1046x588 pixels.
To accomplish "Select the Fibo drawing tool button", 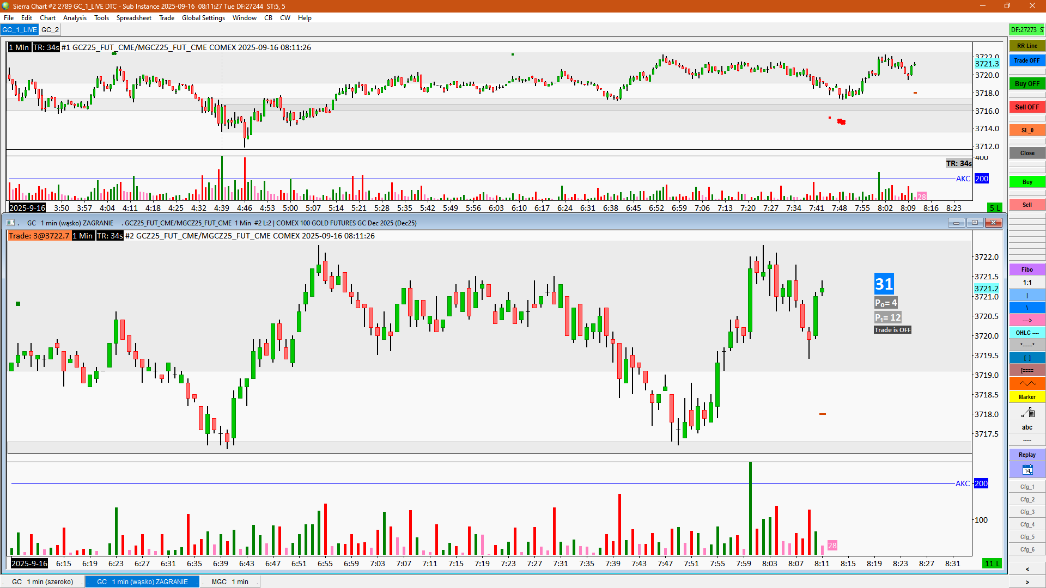I will [x=1027, y=269].
